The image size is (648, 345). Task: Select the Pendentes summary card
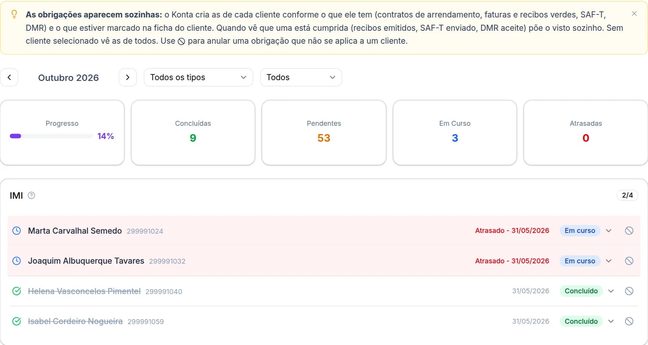[x=324, y=133]
